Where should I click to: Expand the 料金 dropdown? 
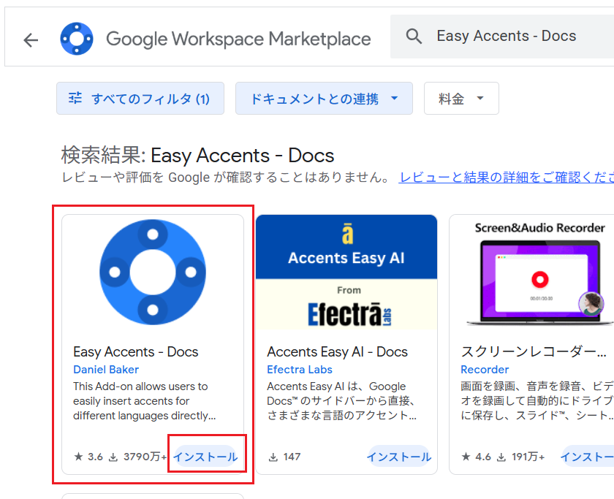(x=461, y=98)
